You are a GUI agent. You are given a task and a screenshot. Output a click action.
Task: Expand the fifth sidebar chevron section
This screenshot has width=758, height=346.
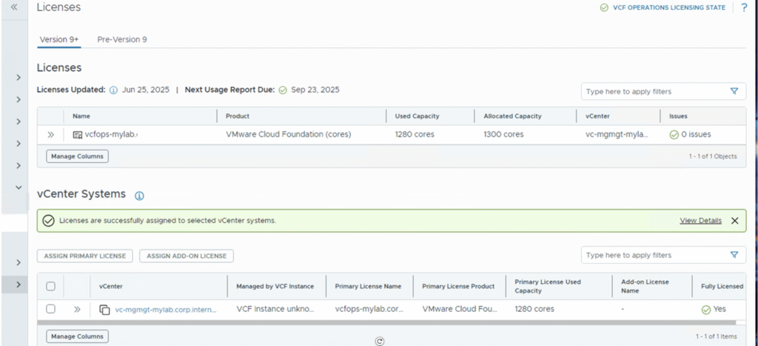[x=19, y=165]
